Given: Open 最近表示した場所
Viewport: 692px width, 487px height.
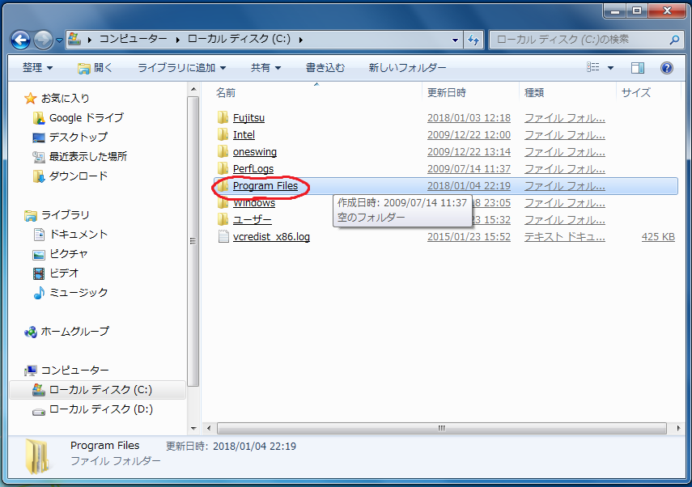Looking at the screenshot, I should click(x=88, y=157).
